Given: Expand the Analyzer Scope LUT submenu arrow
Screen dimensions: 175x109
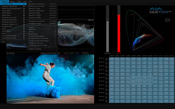Looking at the screenshot, I should pos(24,22).
